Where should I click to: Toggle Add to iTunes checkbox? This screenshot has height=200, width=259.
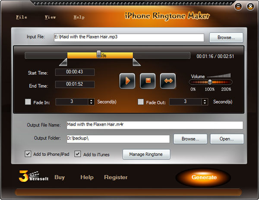click(x=78, y=154)
